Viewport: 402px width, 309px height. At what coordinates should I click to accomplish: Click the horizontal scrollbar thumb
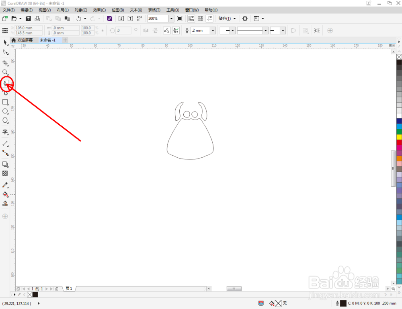(x=234, y=289)
